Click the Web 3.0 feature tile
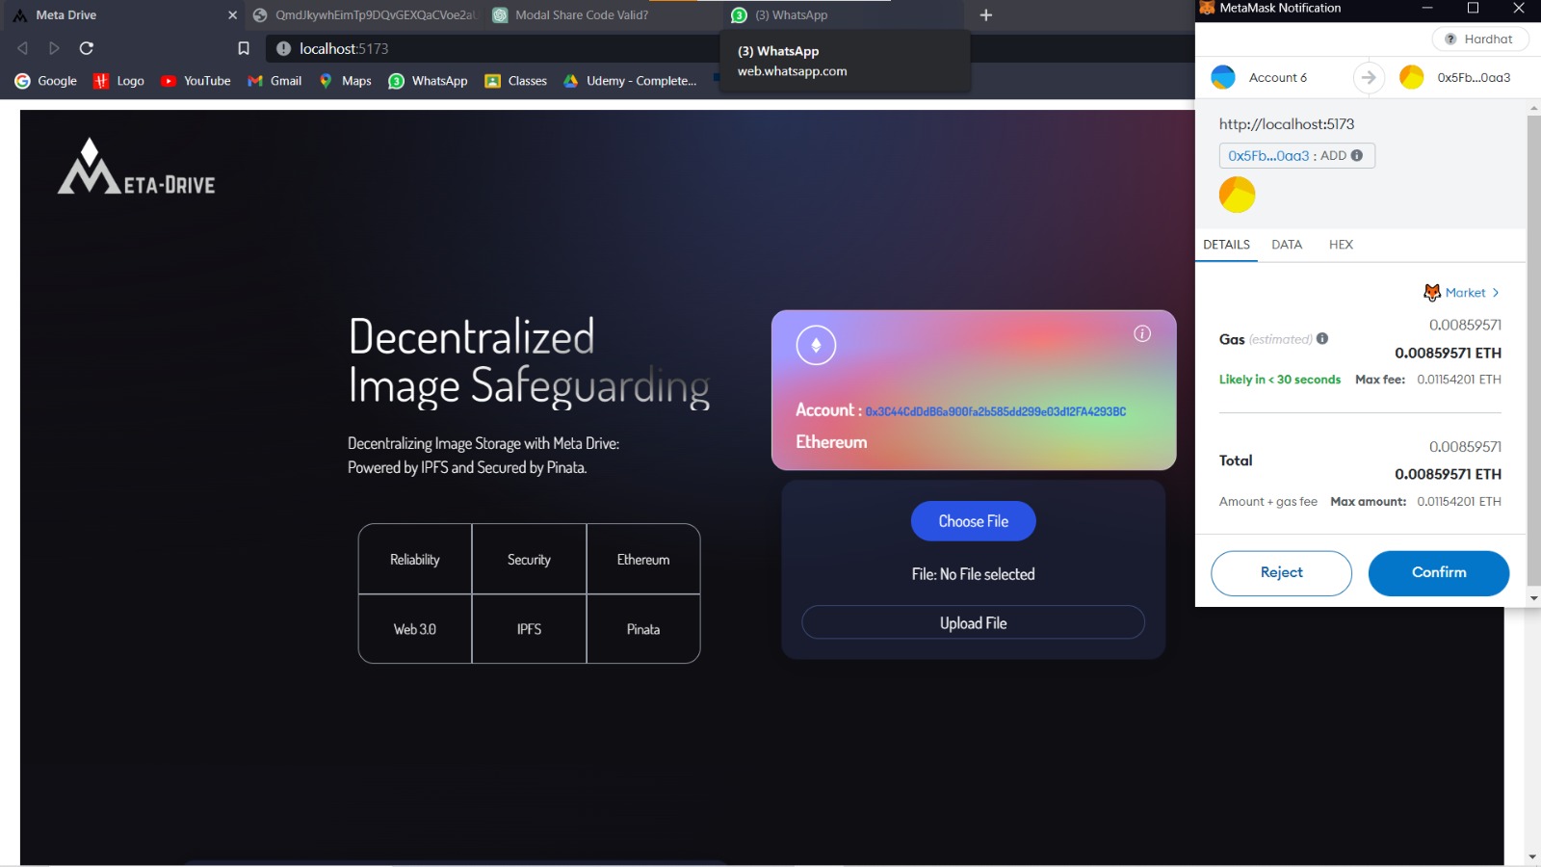The image size is (1541, 867). [x=415, y=629]
